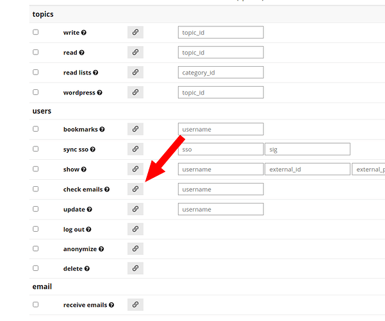Open help tooltip next to log out

pos(88,229)
